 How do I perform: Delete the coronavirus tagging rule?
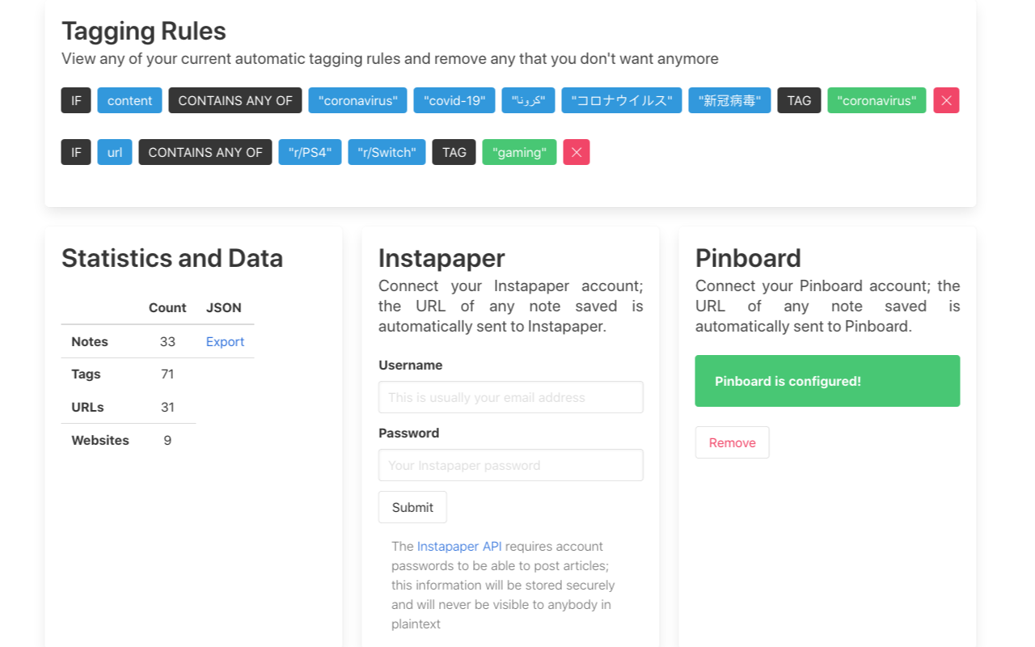tap(946, 100)
